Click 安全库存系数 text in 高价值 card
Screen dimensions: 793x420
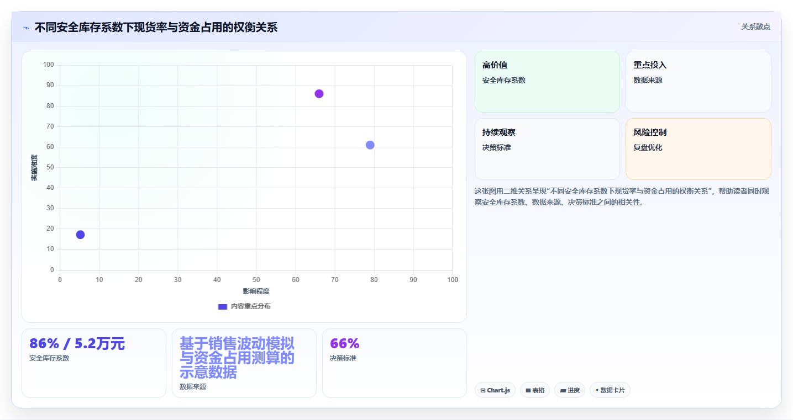504,80
